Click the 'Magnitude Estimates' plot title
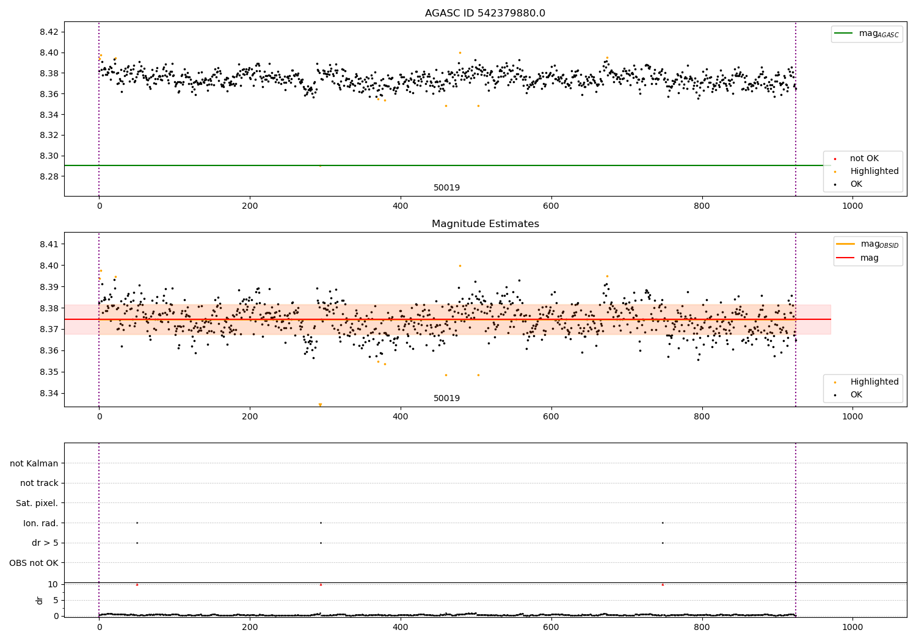Image resolution: width=916 pixels, height=641 pixels. [485, 224]
